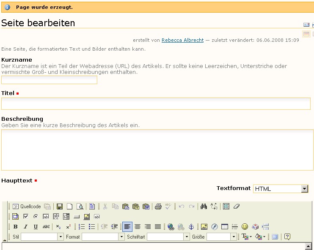Image resolution: width=314 pixels, height=250 pixels.
Task: Toggle superscript formatting
Action: click(69, 227)
